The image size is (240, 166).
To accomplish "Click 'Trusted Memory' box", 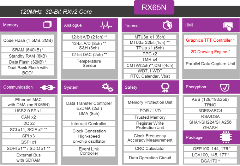I will [x=150, y=117].
